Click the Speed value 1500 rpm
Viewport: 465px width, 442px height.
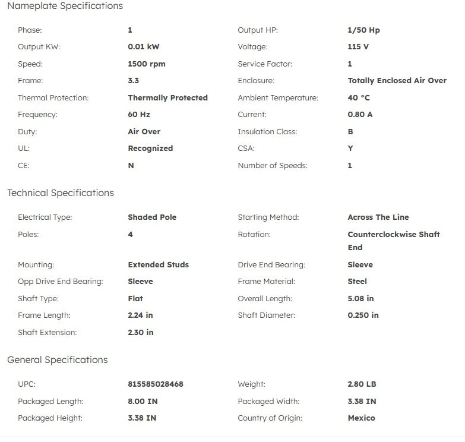pos(147,64)
